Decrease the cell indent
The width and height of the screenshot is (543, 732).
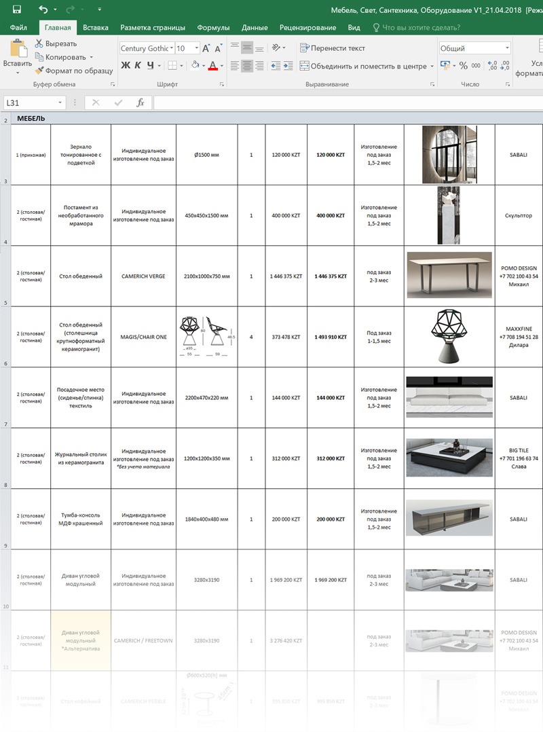tap(276, 66)
